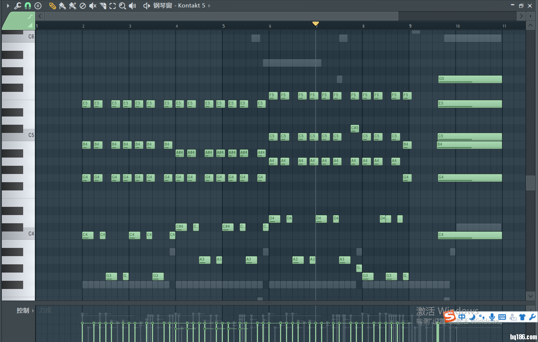The width and height of the screenshot is (538, 342).
Task: Toggle the magnet snap-to-grid button
Action: 28,6
